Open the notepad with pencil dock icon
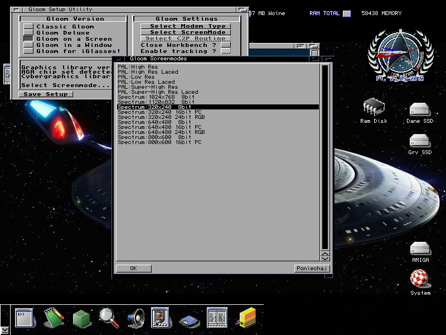Image resolution: width=446 pixels, height=335 pixels. (x=54, y=317)
